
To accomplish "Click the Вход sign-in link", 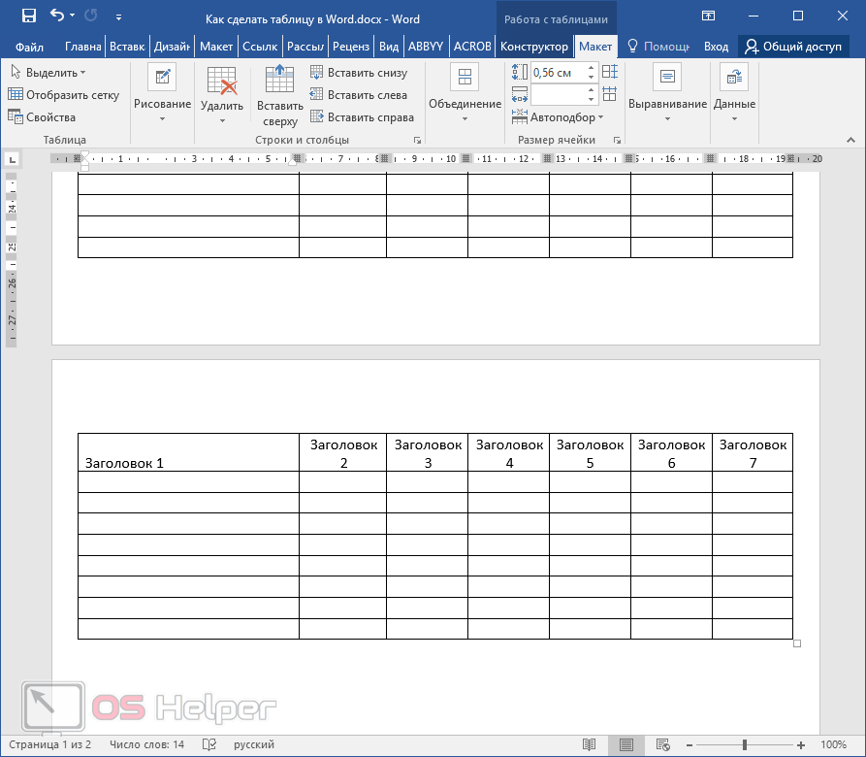I will [x=716, y=47].
